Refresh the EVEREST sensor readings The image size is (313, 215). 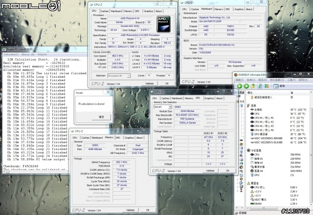point(260,86)
